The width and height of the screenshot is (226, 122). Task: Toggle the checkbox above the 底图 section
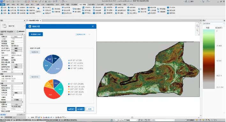[x=12, y=71]
